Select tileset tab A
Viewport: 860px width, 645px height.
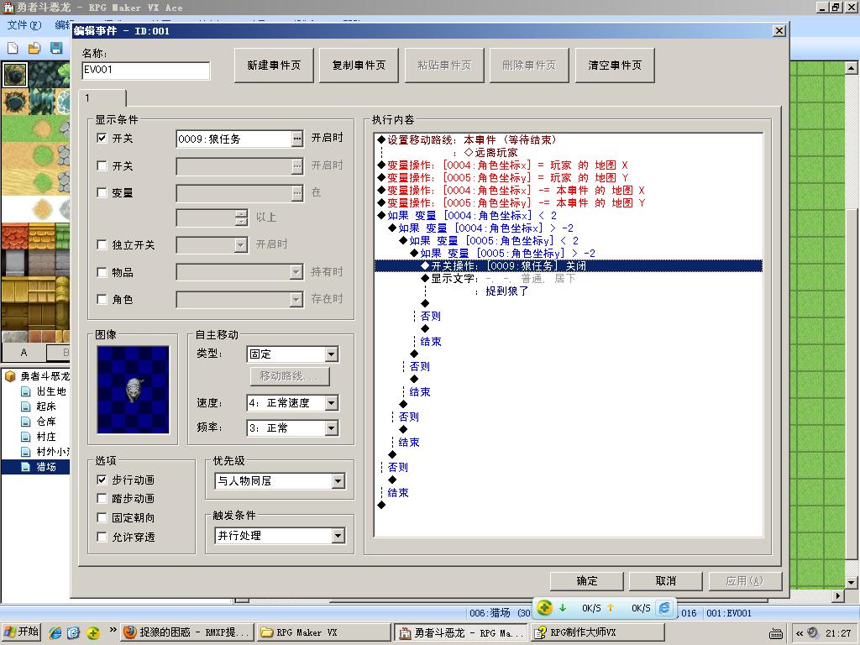(24, 352)
